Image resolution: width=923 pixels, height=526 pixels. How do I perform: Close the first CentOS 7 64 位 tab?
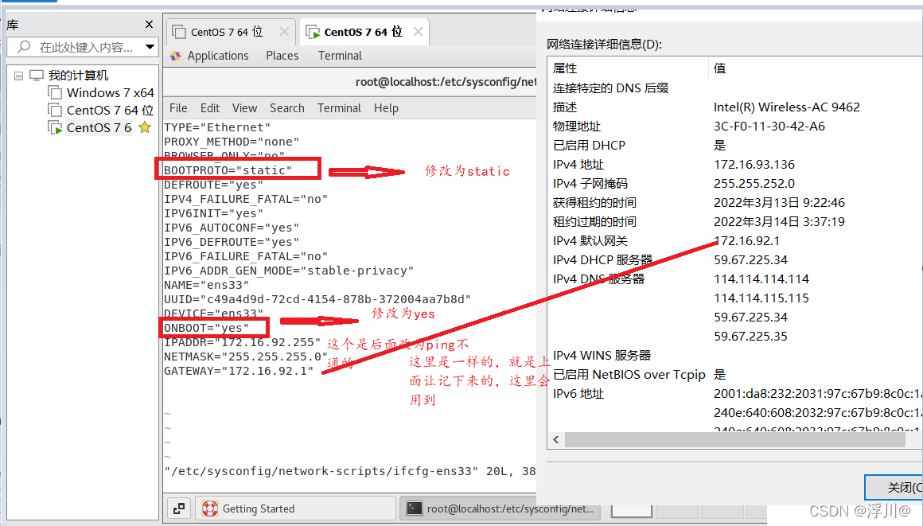point(284,32)
